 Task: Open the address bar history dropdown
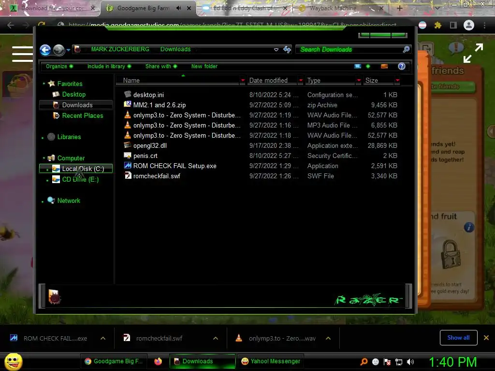(x=276, y=50)
